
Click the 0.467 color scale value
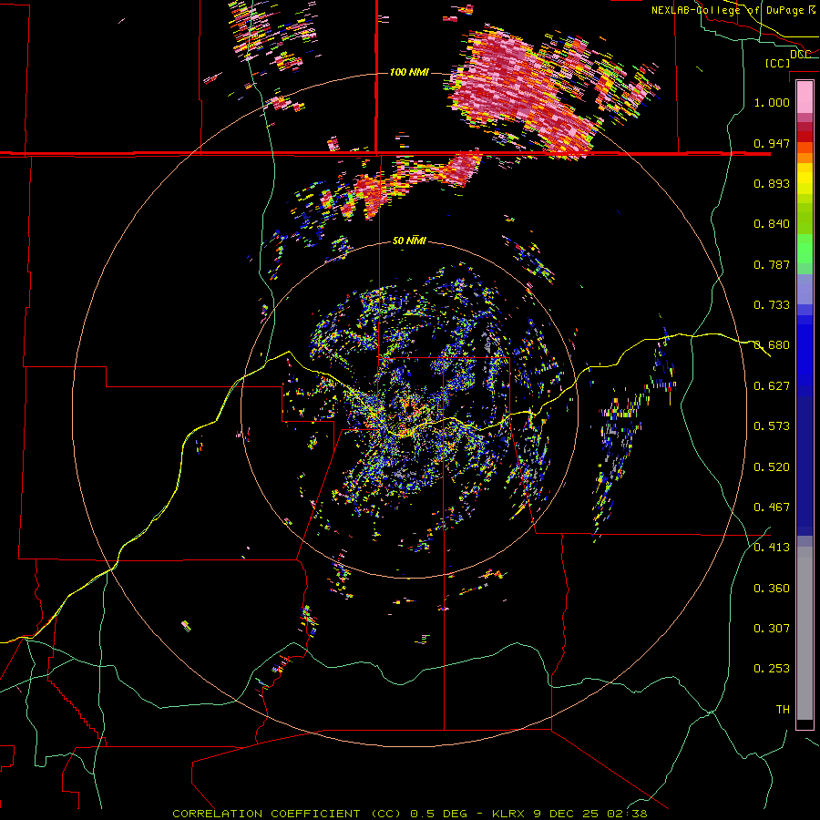click(772, 507)
